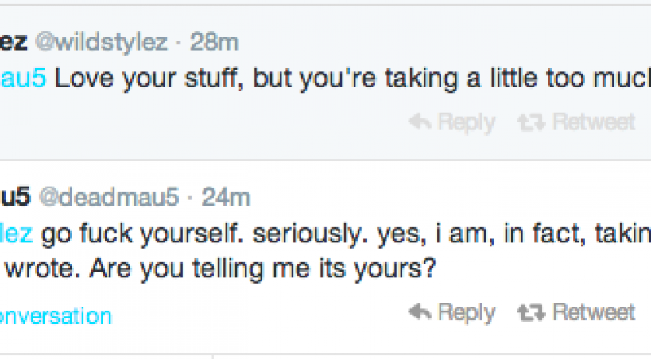Viewport: 651px width, 359px height.
Task: Expand the View conversation link
Action: click(x=54, y=316)
